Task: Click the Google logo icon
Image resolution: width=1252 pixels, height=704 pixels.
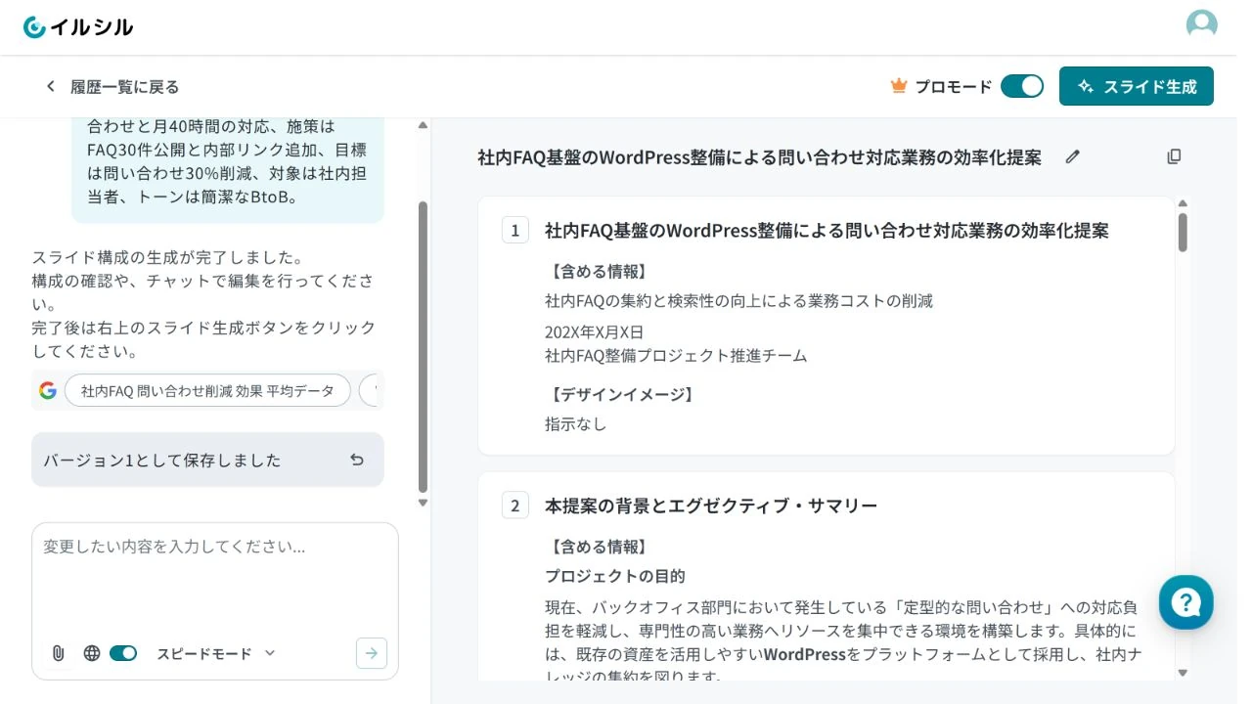Action: [48, 391]
